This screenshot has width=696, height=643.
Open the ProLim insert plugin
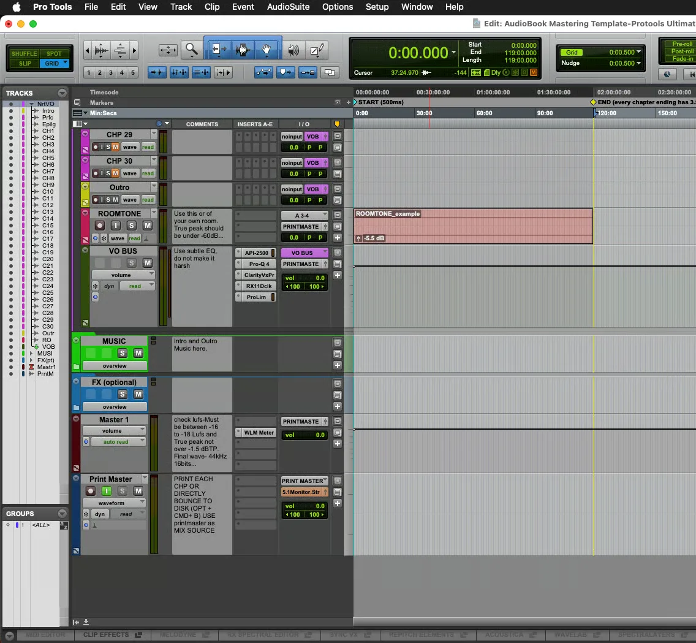[257, 297]
